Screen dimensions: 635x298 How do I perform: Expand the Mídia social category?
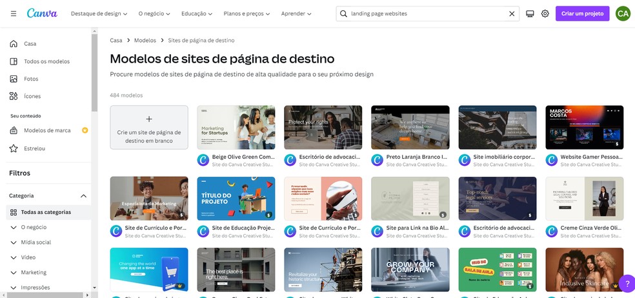pos(14,243)
